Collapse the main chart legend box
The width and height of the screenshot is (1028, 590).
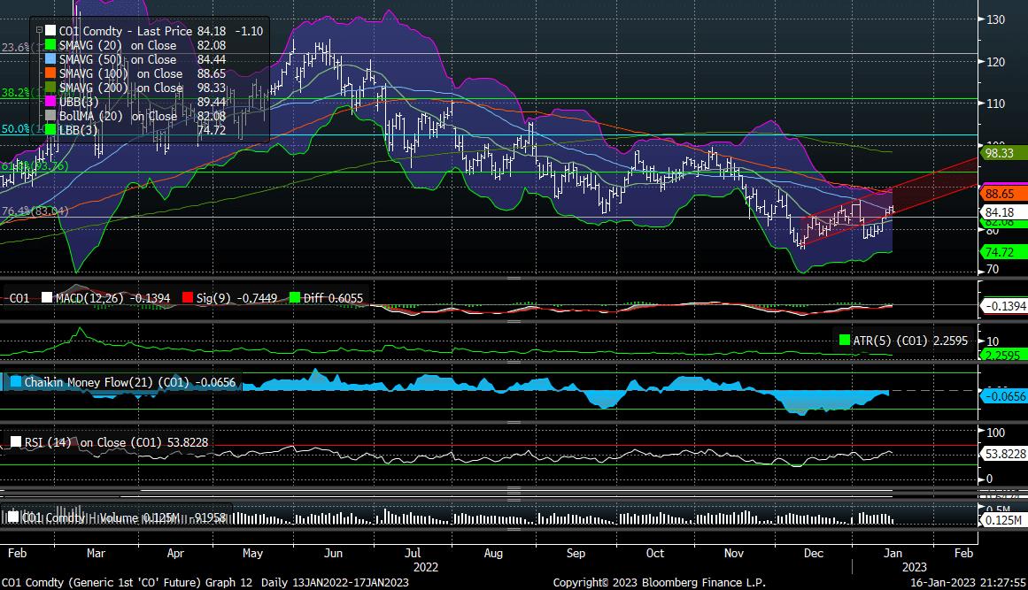(x=39, y=31)
